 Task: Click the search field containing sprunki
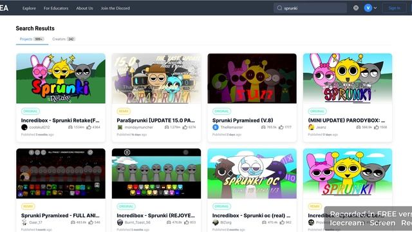(310, 8)
